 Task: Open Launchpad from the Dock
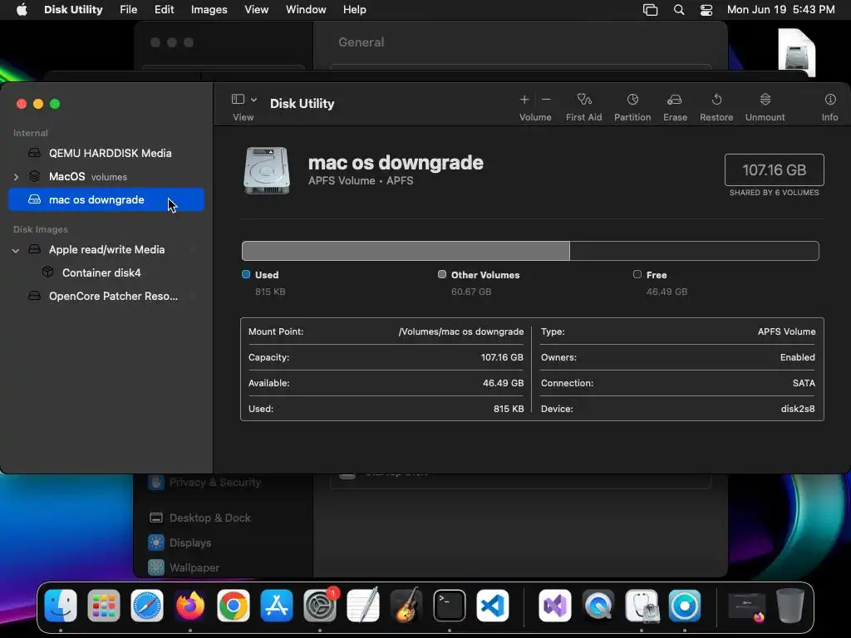click(x=104, y=606)
